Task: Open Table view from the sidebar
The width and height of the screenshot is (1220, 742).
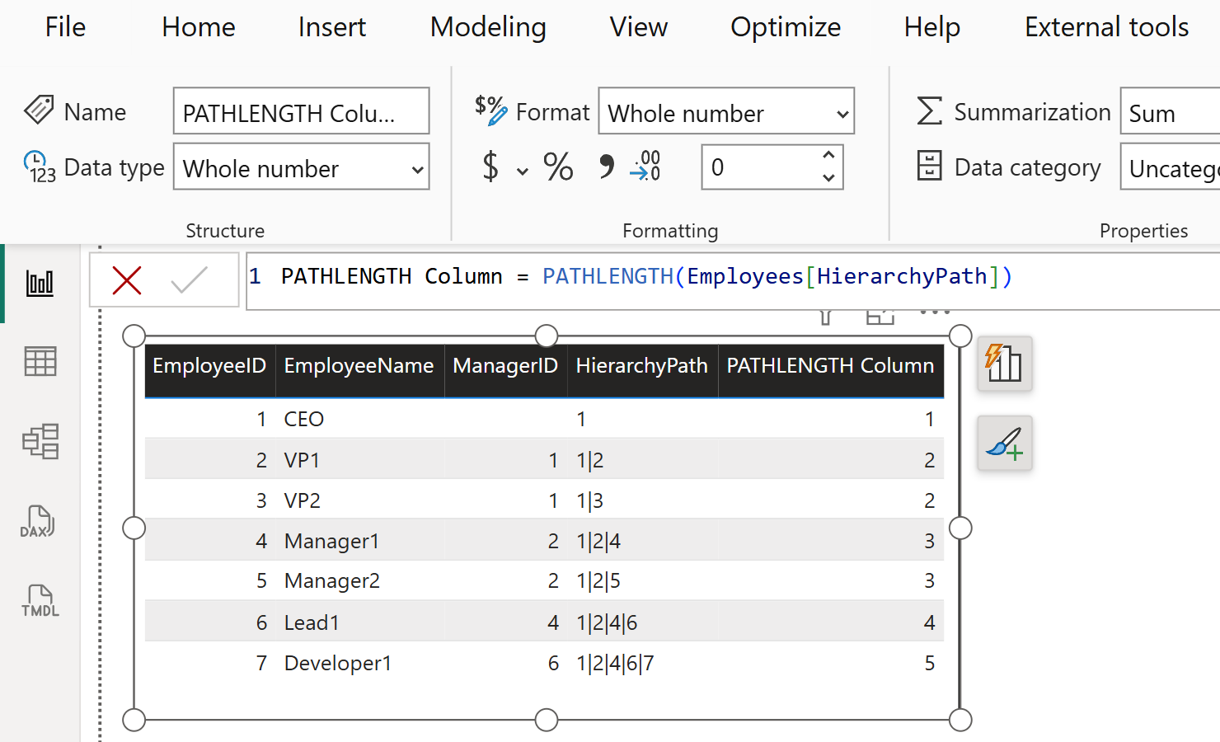Action: coord(40,361)
